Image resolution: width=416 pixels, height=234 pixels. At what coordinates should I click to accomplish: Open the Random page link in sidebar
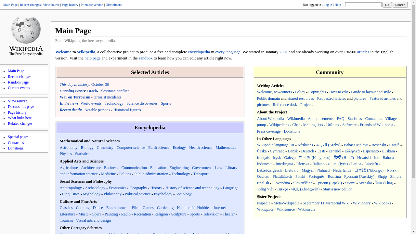pos(18,82)
